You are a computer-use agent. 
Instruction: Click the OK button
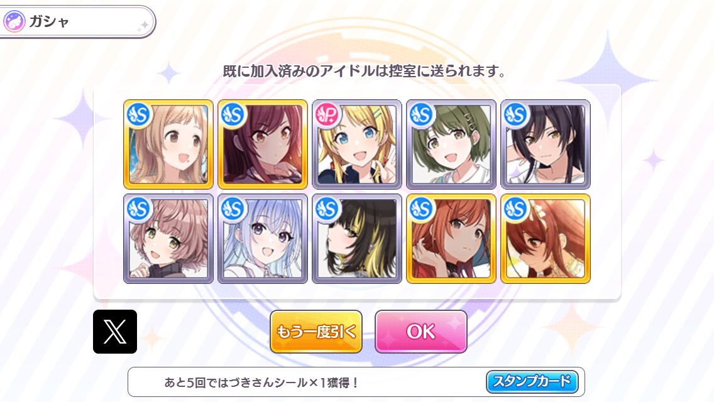(420, 332)
